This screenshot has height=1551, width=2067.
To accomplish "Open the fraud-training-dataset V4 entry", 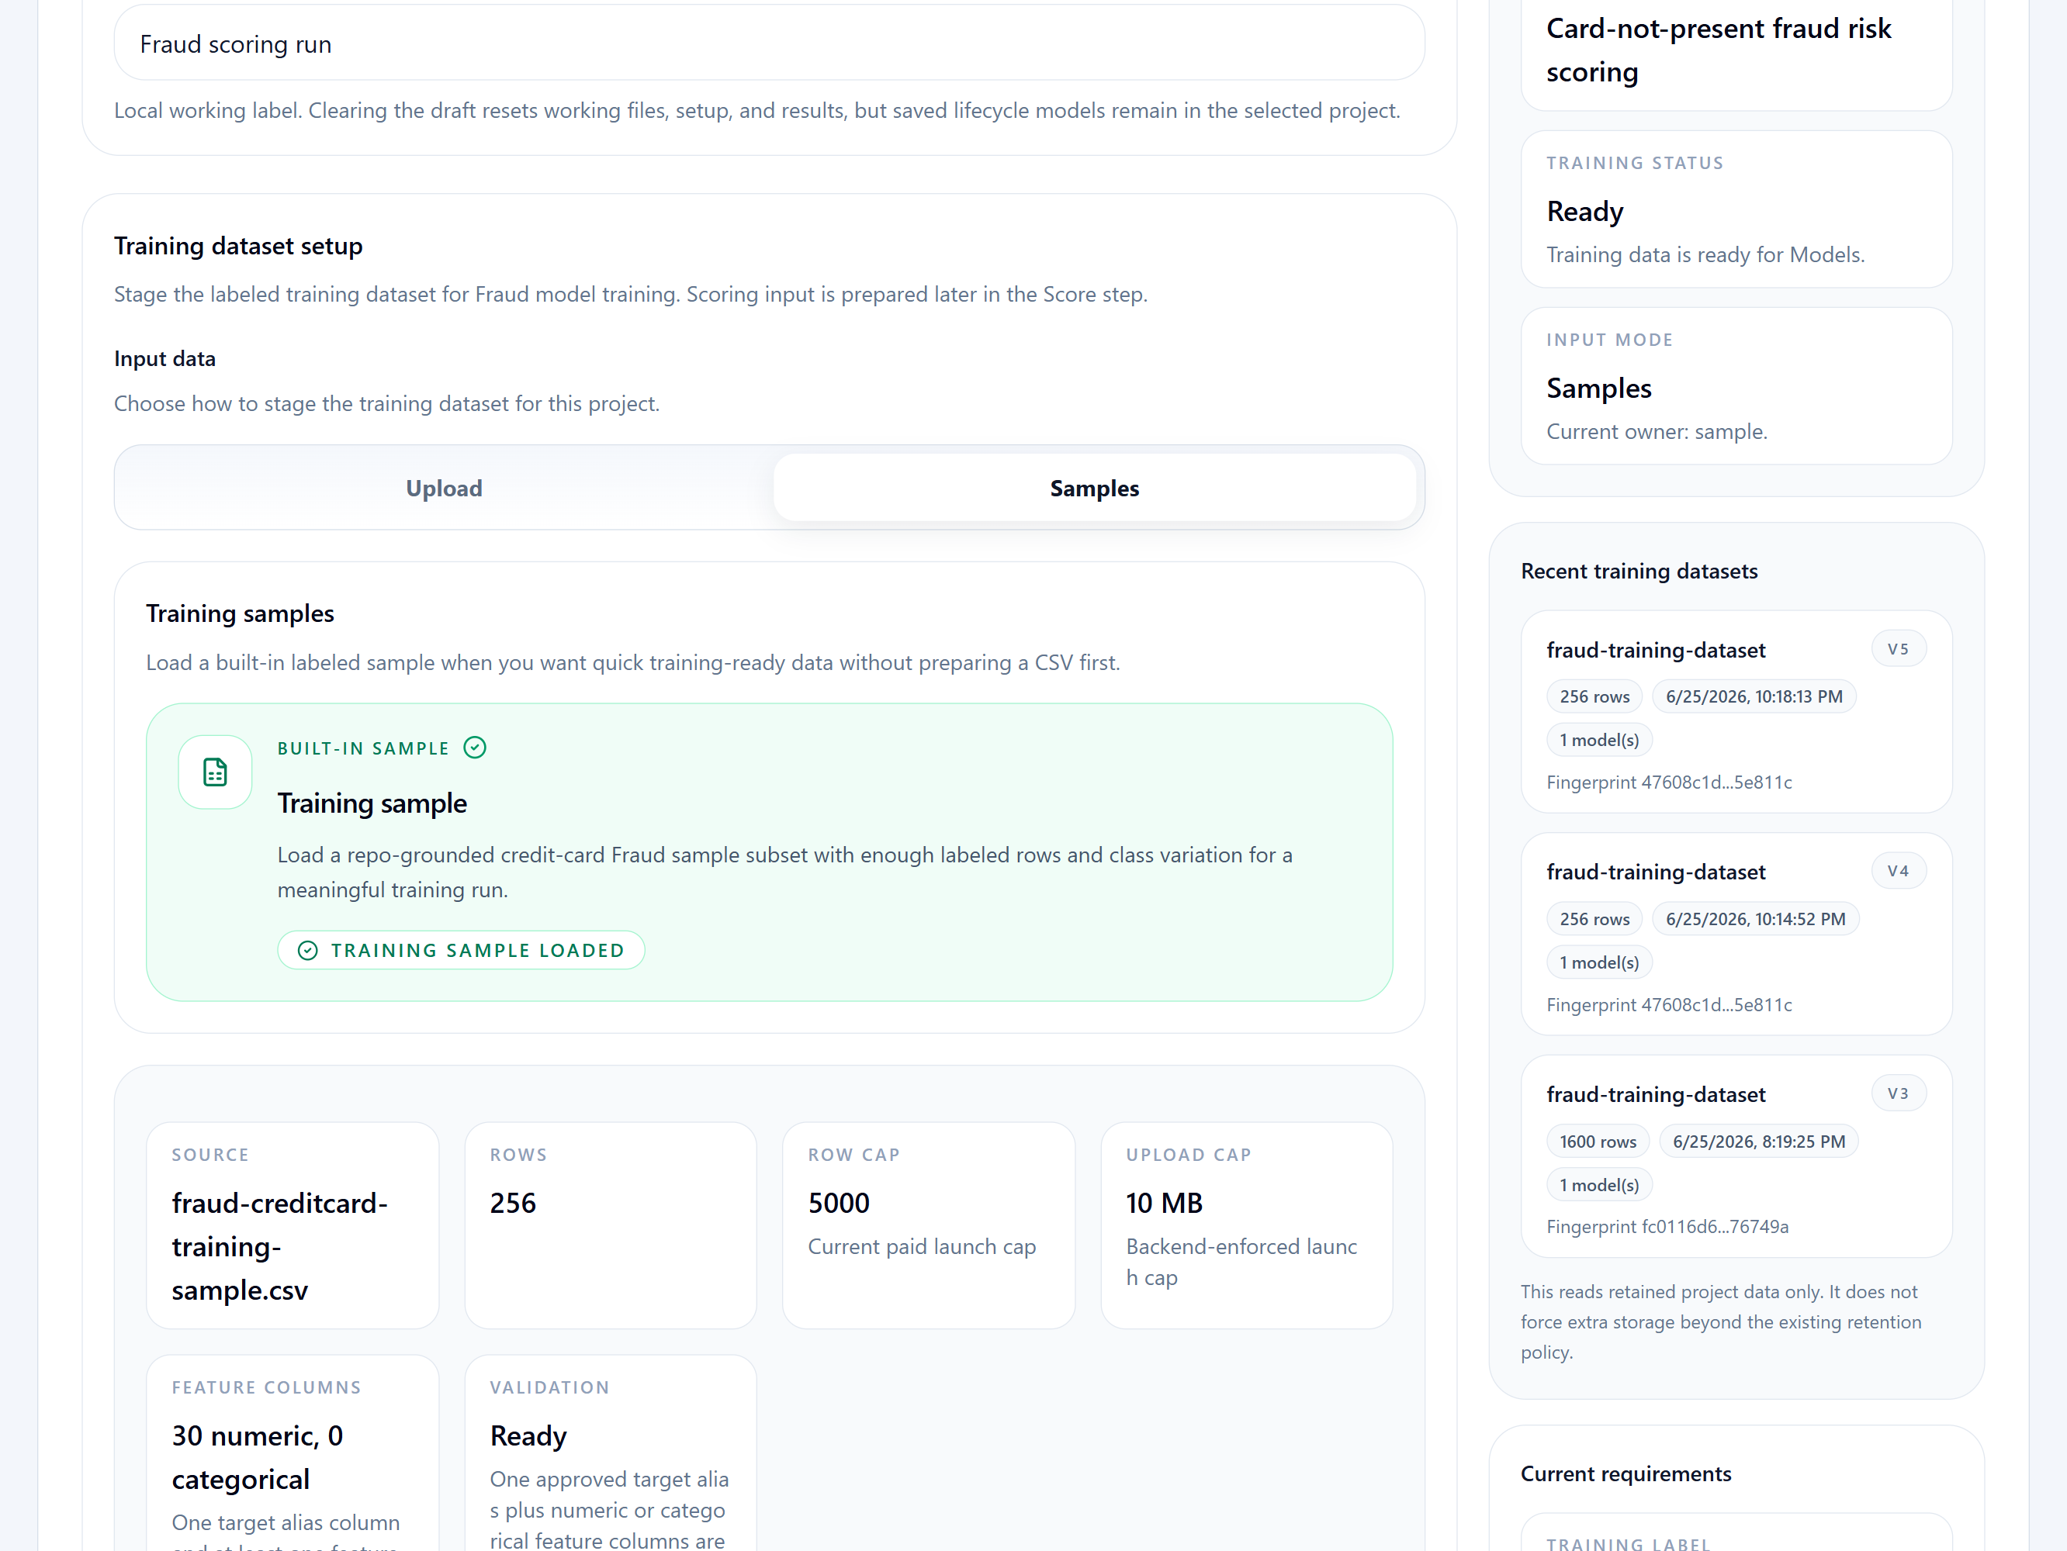I will tap(1736, 934).
